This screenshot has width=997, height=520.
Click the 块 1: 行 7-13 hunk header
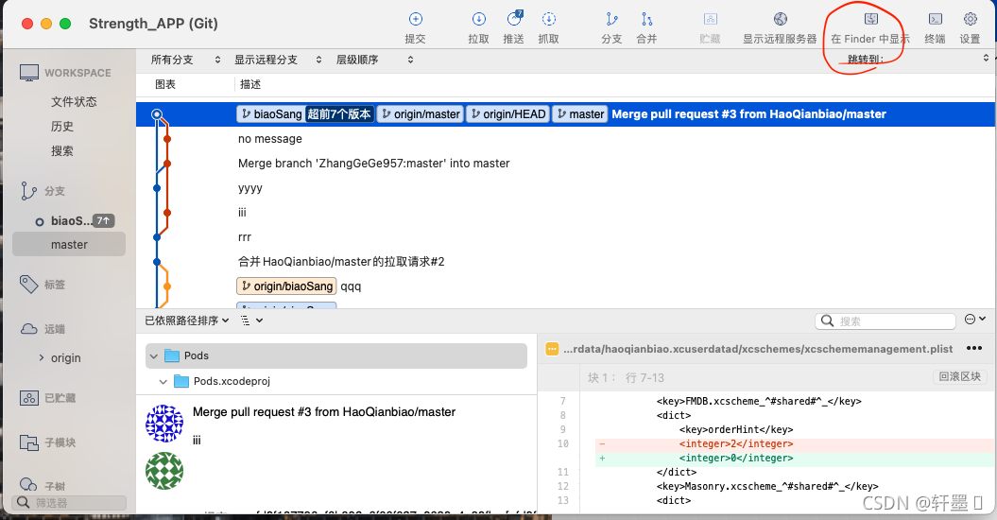click(x=626, y=377)
